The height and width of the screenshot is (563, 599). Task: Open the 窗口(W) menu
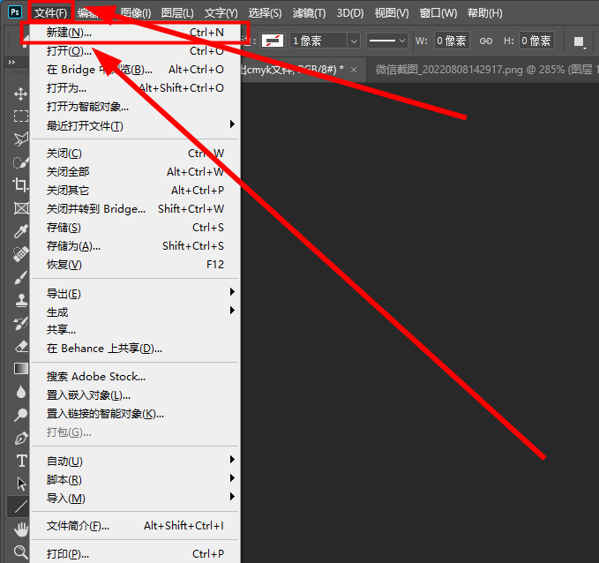(x=438, y=13)
